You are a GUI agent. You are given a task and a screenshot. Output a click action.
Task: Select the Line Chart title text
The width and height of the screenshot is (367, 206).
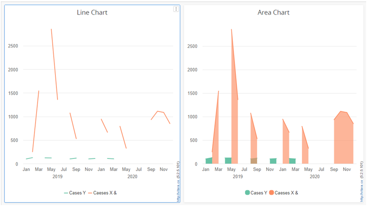pyautogui.click(x=92, y=12)
